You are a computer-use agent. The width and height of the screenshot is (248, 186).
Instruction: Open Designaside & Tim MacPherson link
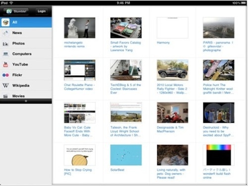[170, 130]
